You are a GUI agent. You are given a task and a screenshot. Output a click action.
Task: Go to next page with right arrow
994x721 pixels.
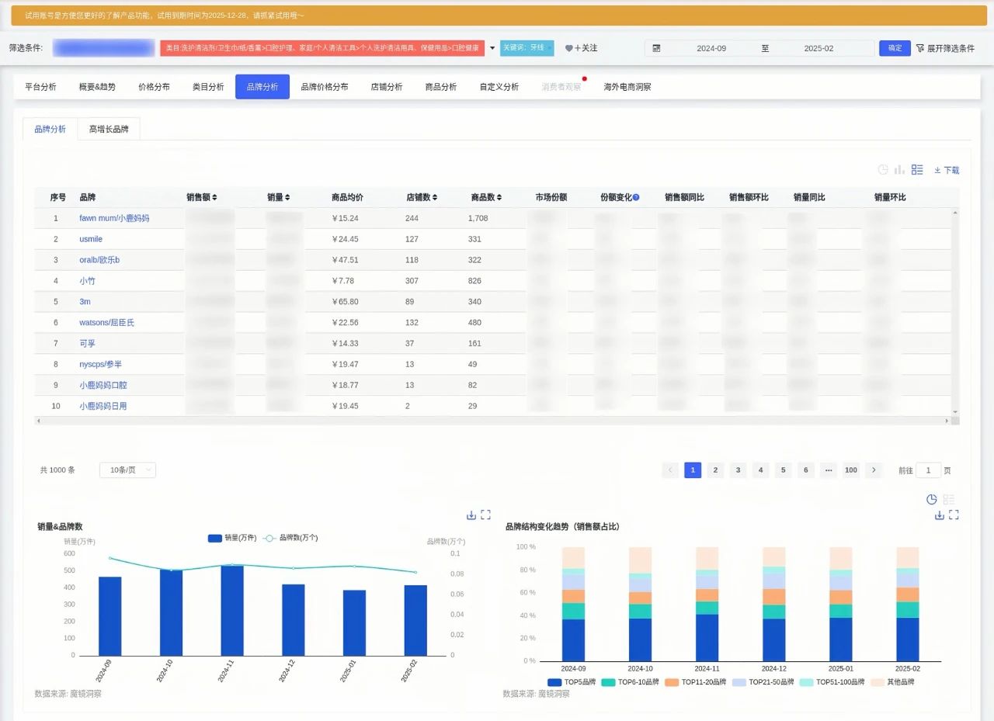tap(874, 470)
